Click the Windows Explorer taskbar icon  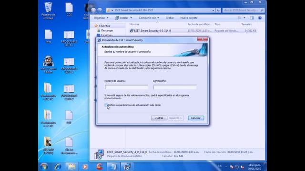[71, 167]
